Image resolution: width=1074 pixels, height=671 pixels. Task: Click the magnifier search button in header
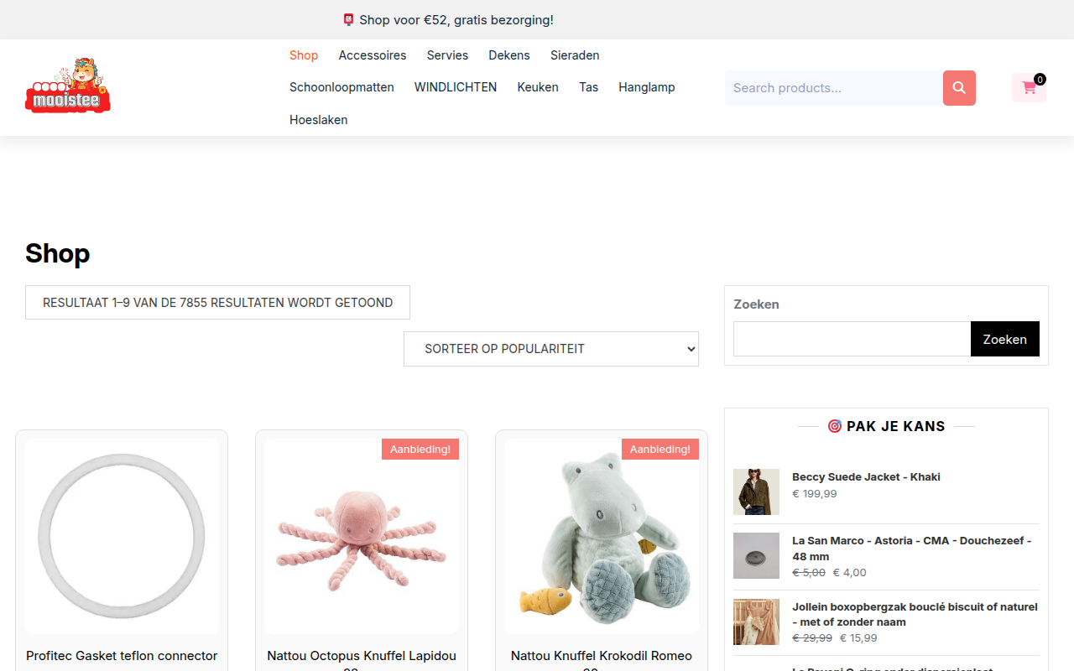[959, 88]
